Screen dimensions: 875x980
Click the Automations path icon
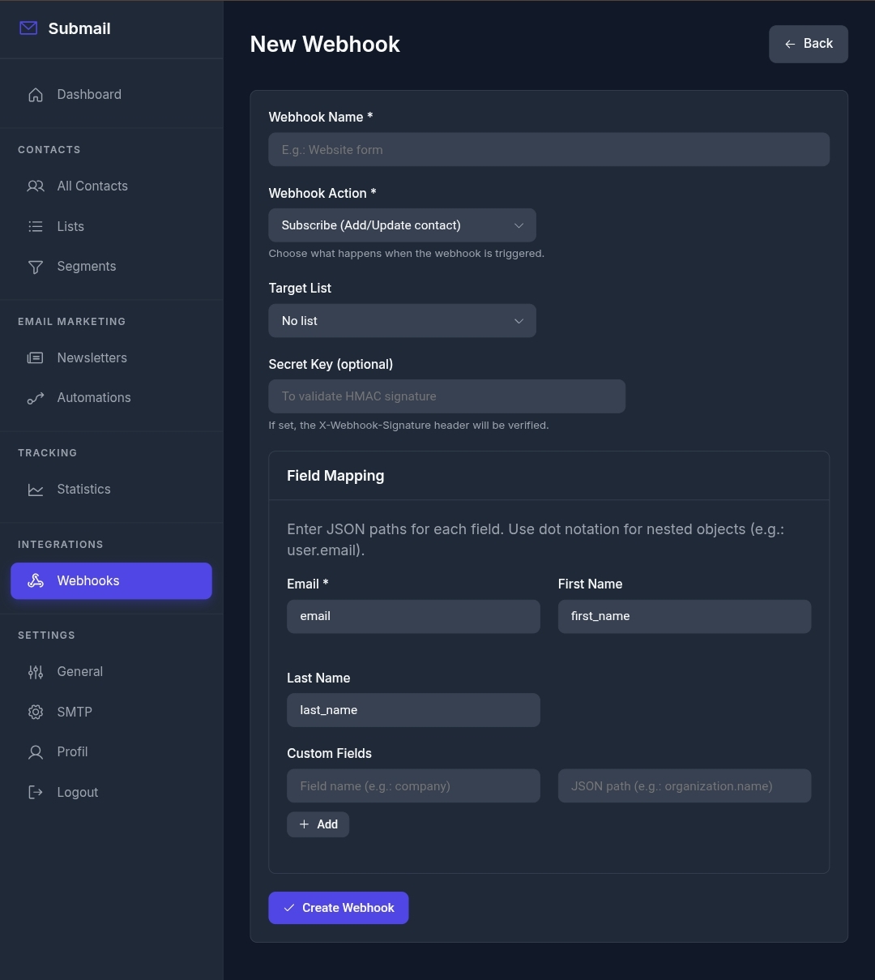coord(36,398)
